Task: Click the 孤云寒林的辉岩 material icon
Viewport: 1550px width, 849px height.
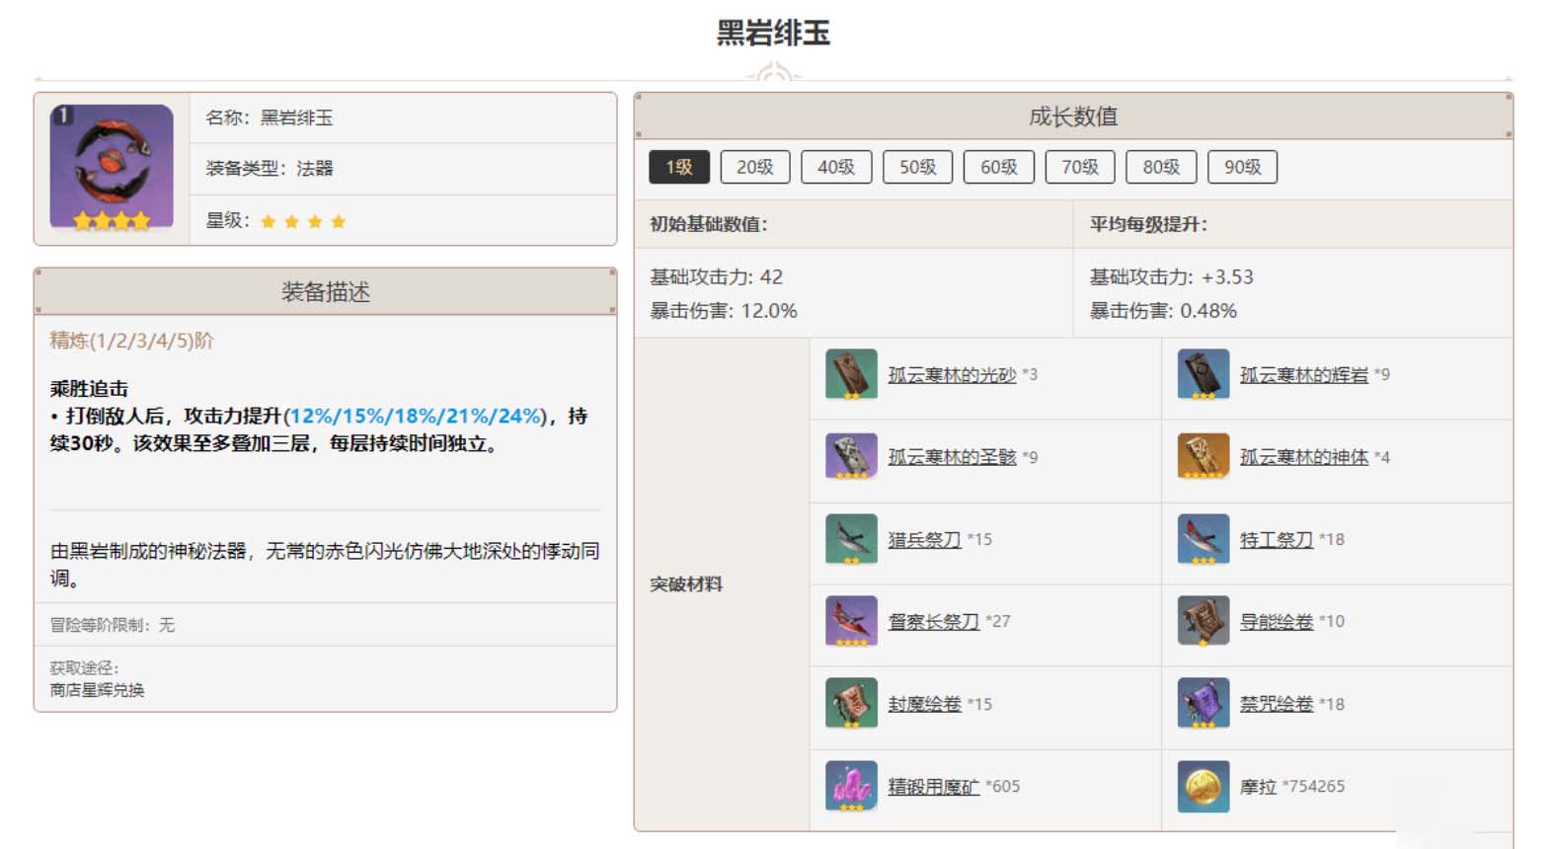Action: [x=1202, y=374]
